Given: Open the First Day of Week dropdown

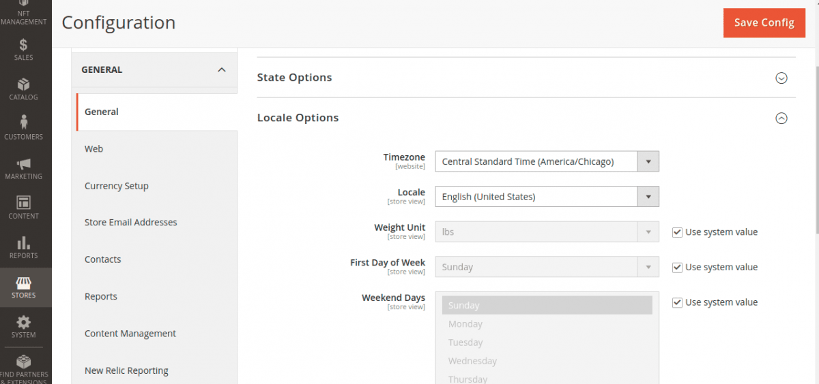Looking at the screenshot, I should tap(547, 267).
